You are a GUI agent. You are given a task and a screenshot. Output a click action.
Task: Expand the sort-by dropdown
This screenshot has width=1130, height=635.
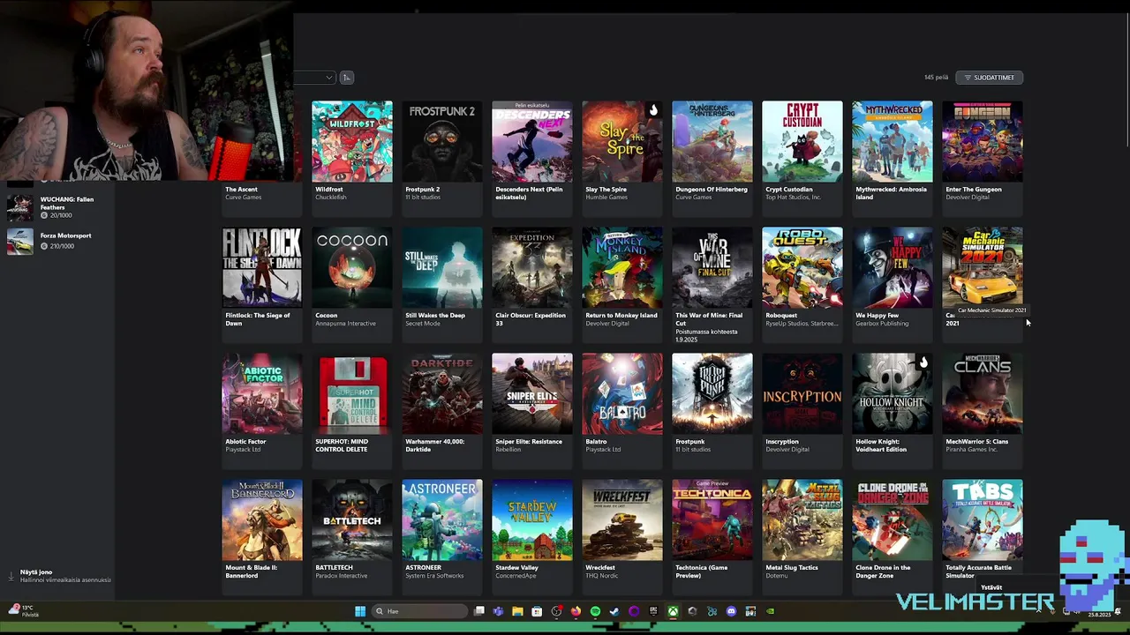tap(315, 78)
